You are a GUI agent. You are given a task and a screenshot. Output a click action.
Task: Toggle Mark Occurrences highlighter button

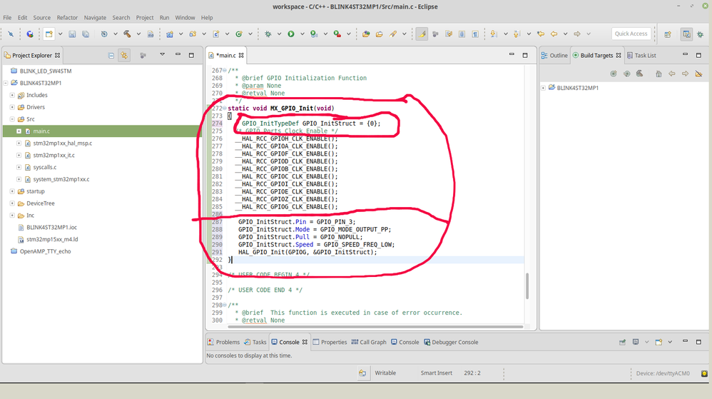[422, 34]
